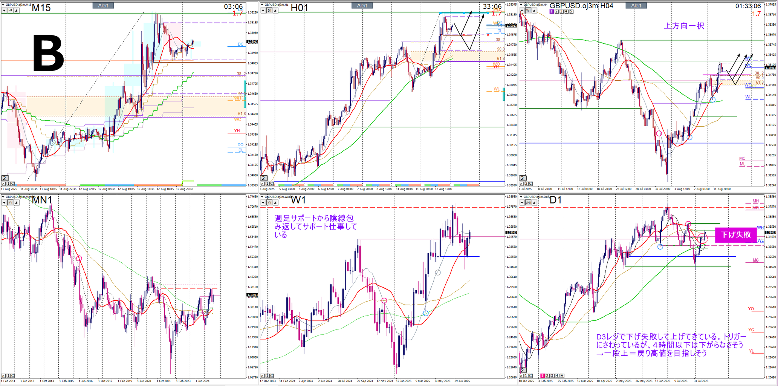Screen dimensions: 778x386
Task: Open the GBPUSD.oj3m,H1 chart title dropdown
Action: 263,5
